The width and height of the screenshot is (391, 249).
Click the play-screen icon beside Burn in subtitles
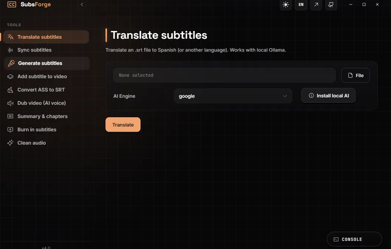(10, 129)
